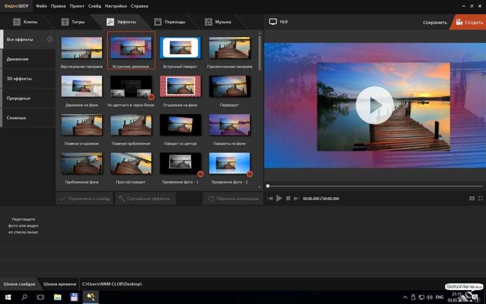Open the Музыка tab
This screenshot has width=486, height=304.
click(218, 22)
